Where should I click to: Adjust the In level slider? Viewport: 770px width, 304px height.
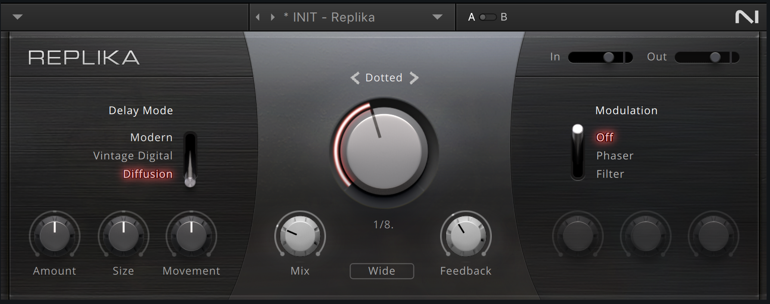tap(600, 57)
